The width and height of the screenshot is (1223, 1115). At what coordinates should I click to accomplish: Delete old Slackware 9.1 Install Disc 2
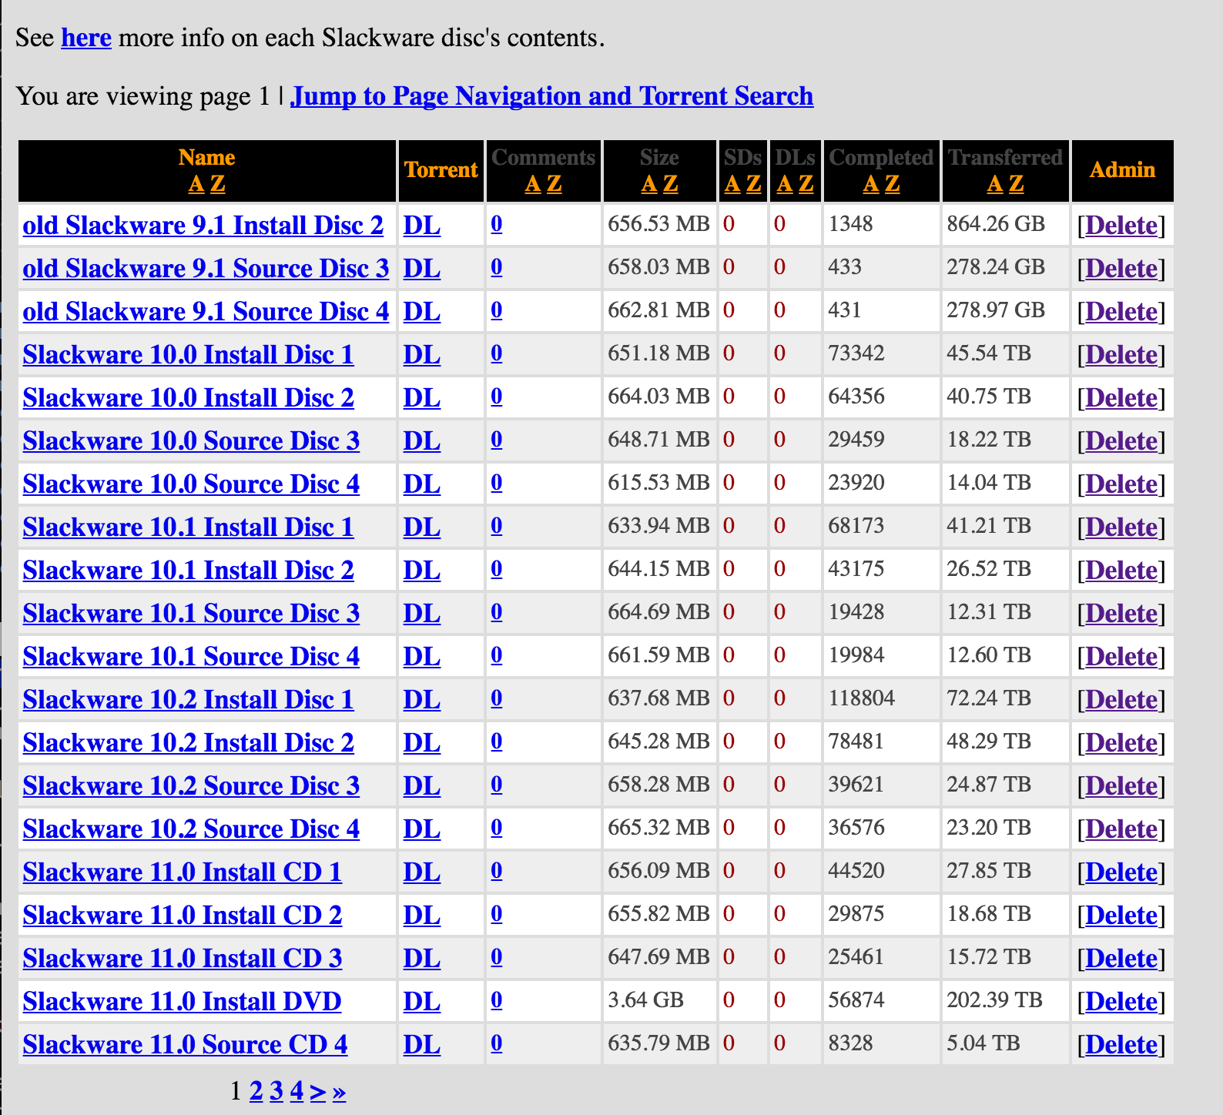(x=1121, y=225)
